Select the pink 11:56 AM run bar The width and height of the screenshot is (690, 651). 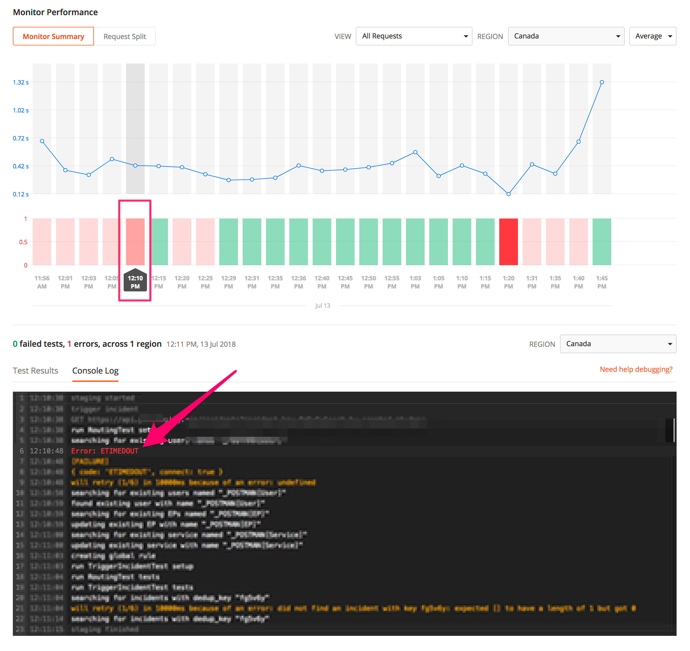point(42,242)
